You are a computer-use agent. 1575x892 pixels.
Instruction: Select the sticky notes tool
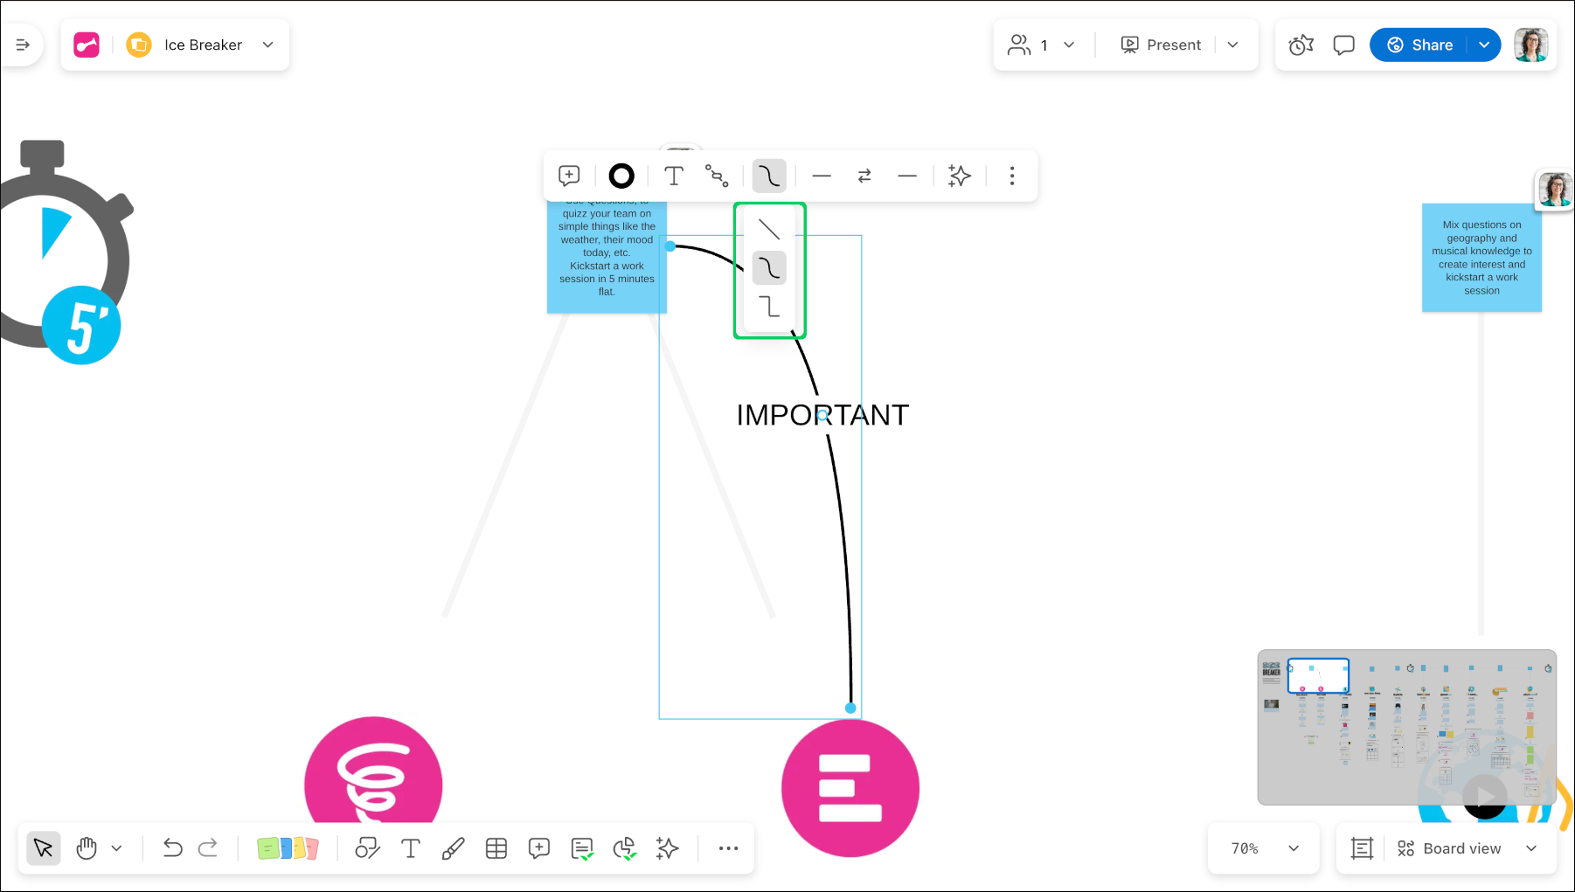click(288, 847)
